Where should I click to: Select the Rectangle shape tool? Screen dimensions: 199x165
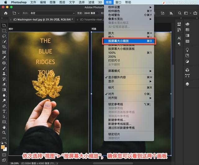(4, 122)
